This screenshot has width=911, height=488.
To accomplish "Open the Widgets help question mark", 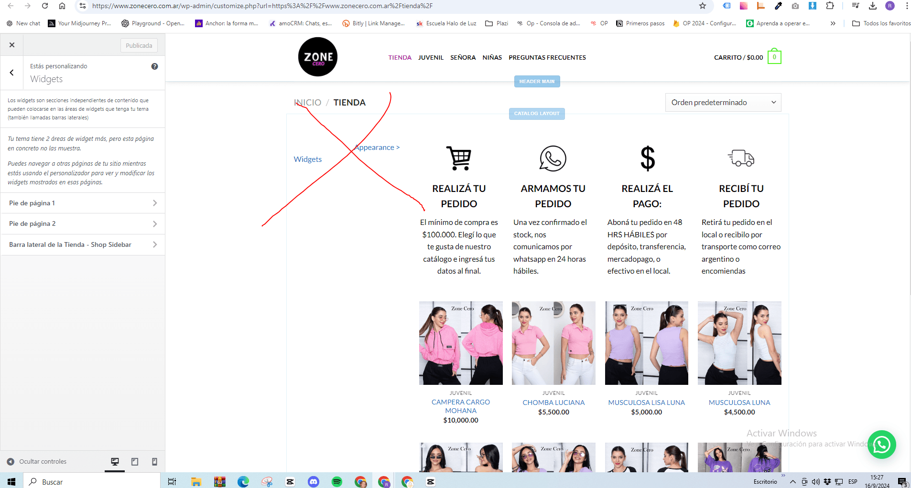I will coord(154,66).
